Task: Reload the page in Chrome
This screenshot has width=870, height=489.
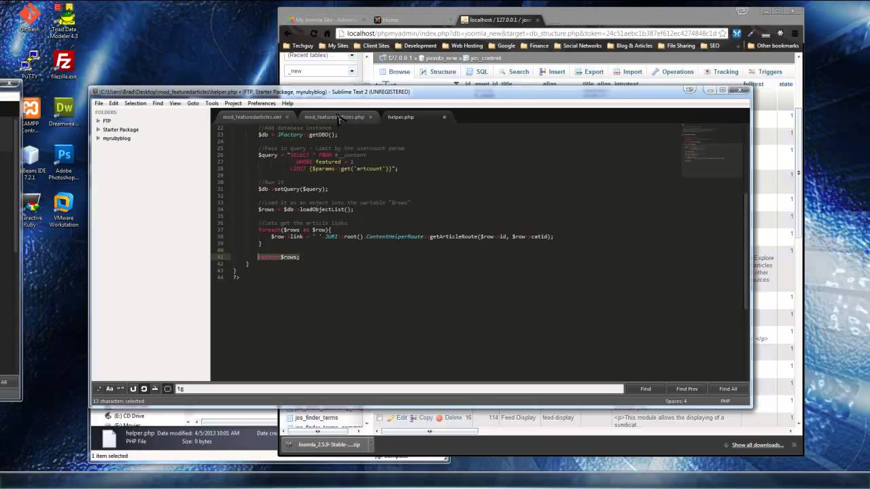Action: tap(313, 33)
